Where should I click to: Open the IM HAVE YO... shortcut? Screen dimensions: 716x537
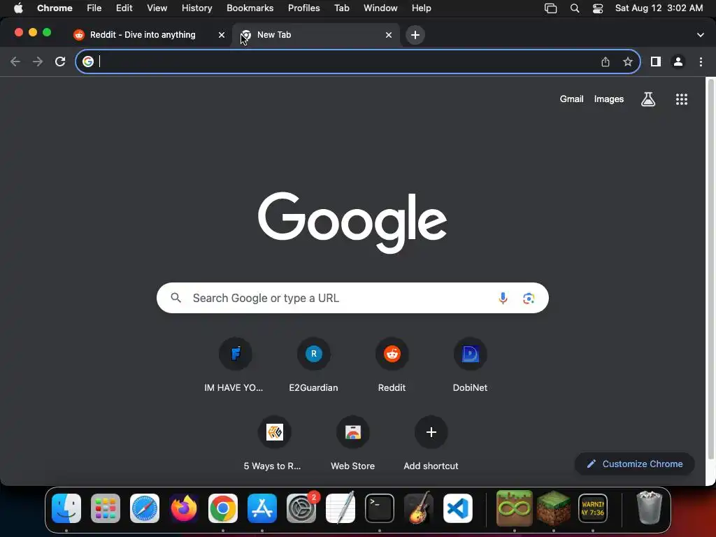point(235,365)
